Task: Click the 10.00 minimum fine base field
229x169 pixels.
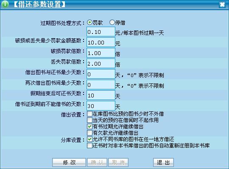Action: [x=101, y=42]
